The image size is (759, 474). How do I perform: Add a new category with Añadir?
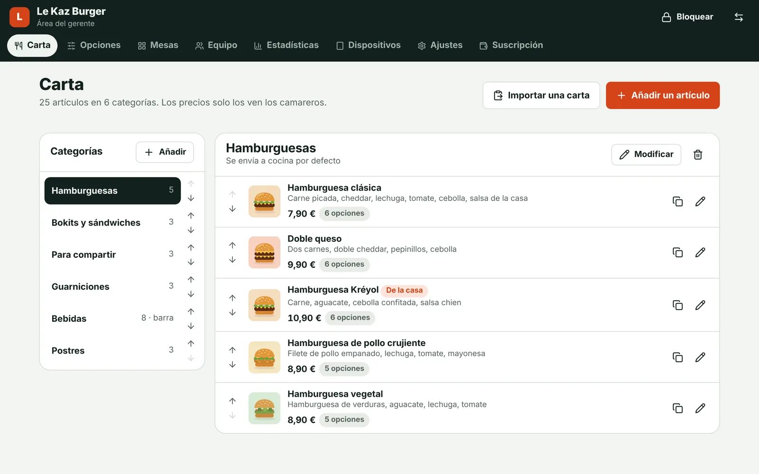coord(165,152)
